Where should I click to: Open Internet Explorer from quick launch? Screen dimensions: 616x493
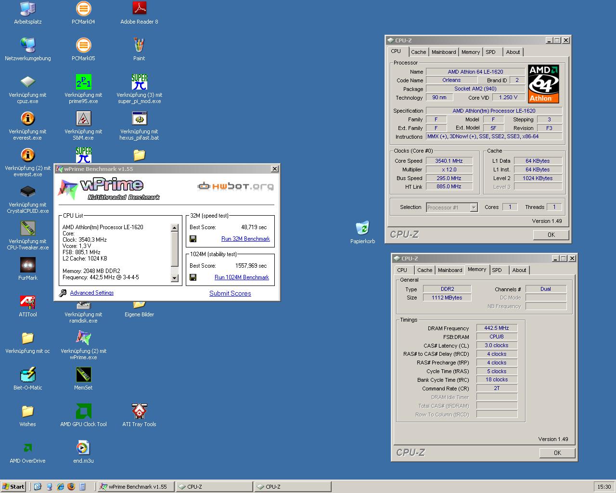60,487
